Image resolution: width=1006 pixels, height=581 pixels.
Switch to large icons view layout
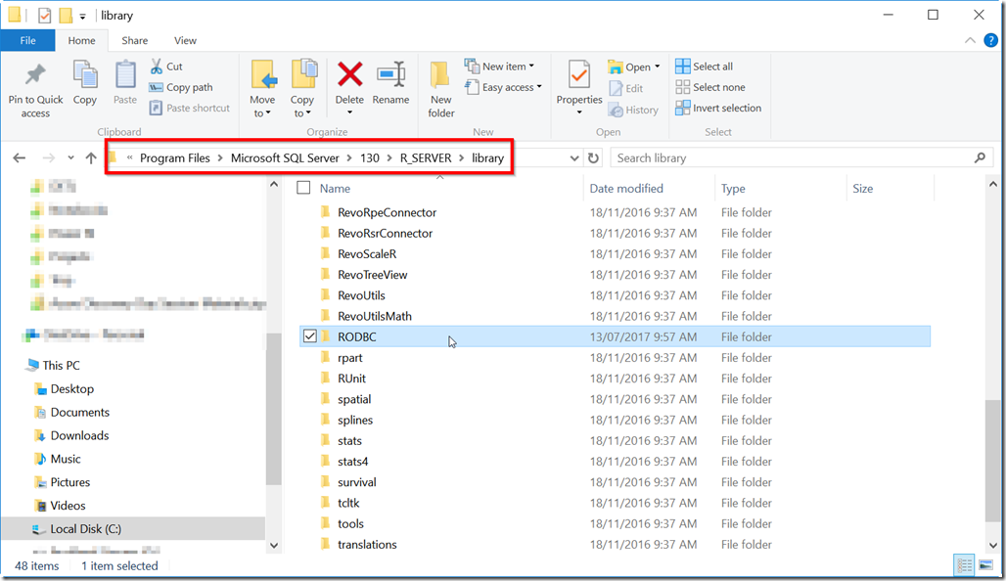point(985,565)
